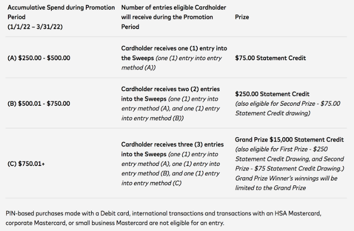354x231 pixels.
Task: Click the into entry method (C) text
Action: (151, 183)
